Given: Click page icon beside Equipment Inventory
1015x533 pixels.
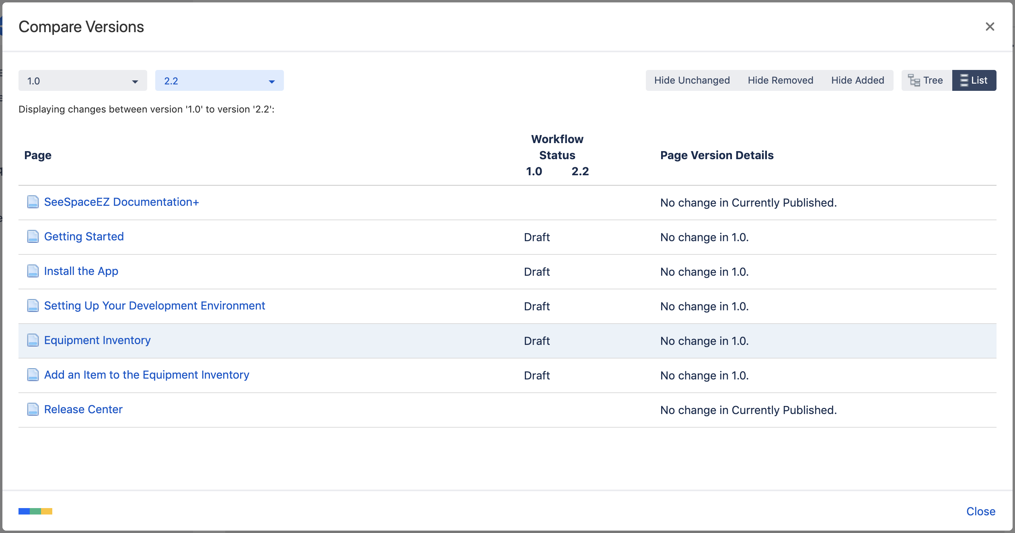Looking at the screenshot, I should tap(33, 340).
